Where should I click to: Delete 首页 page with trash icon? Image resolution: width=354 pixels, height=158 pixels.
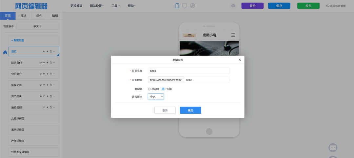click(x=50, y=51)
